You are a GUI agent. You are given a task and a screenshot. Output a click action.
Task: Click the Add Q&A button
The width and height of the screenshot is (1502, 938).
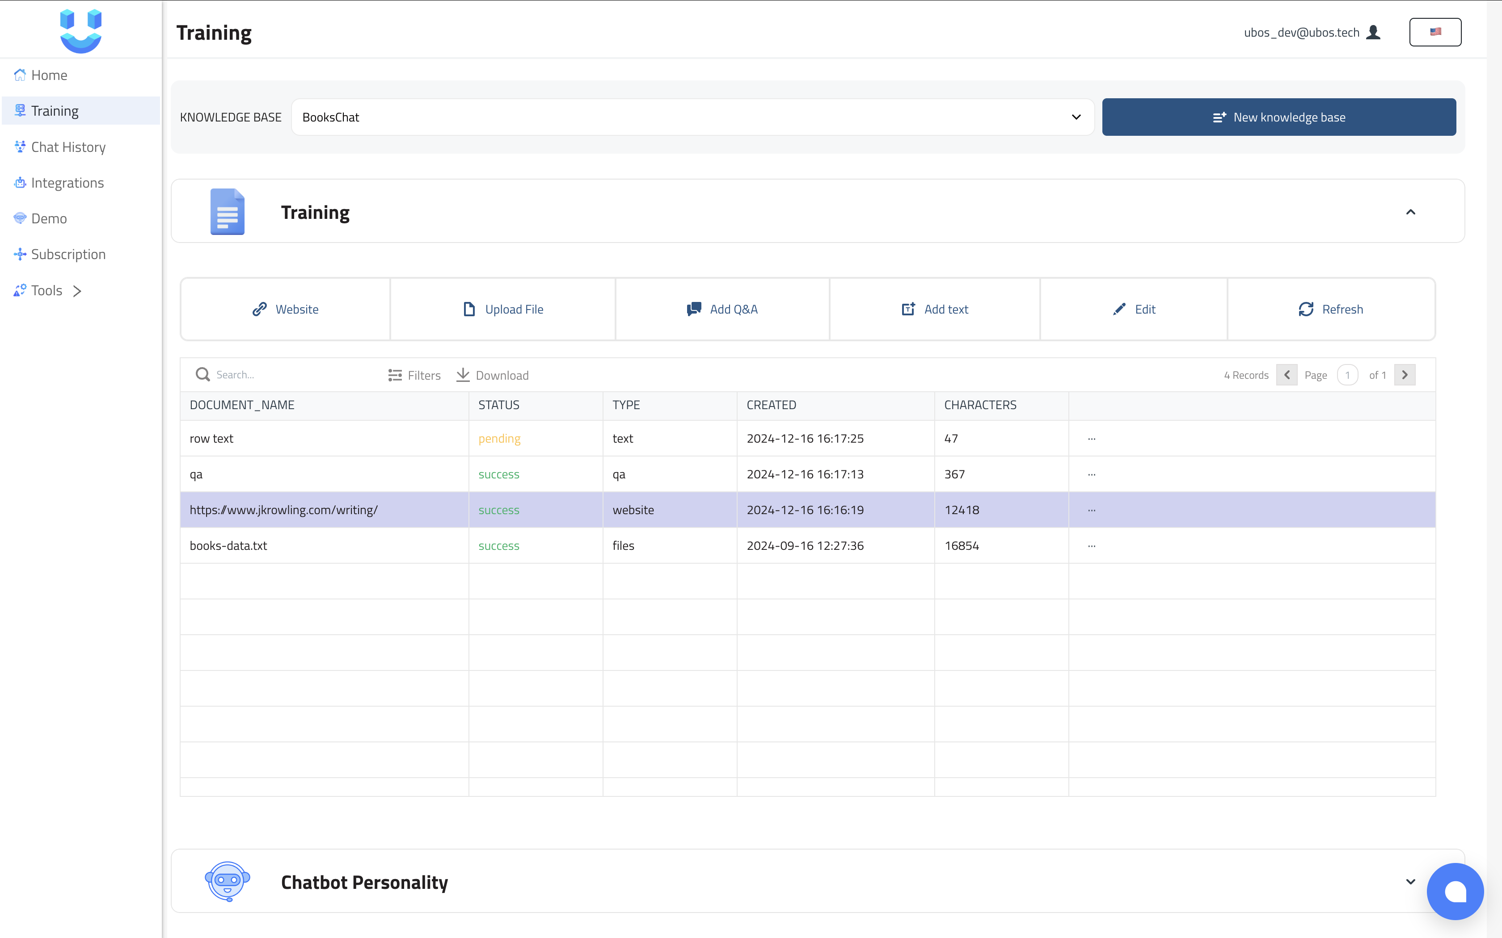(722, 310)
